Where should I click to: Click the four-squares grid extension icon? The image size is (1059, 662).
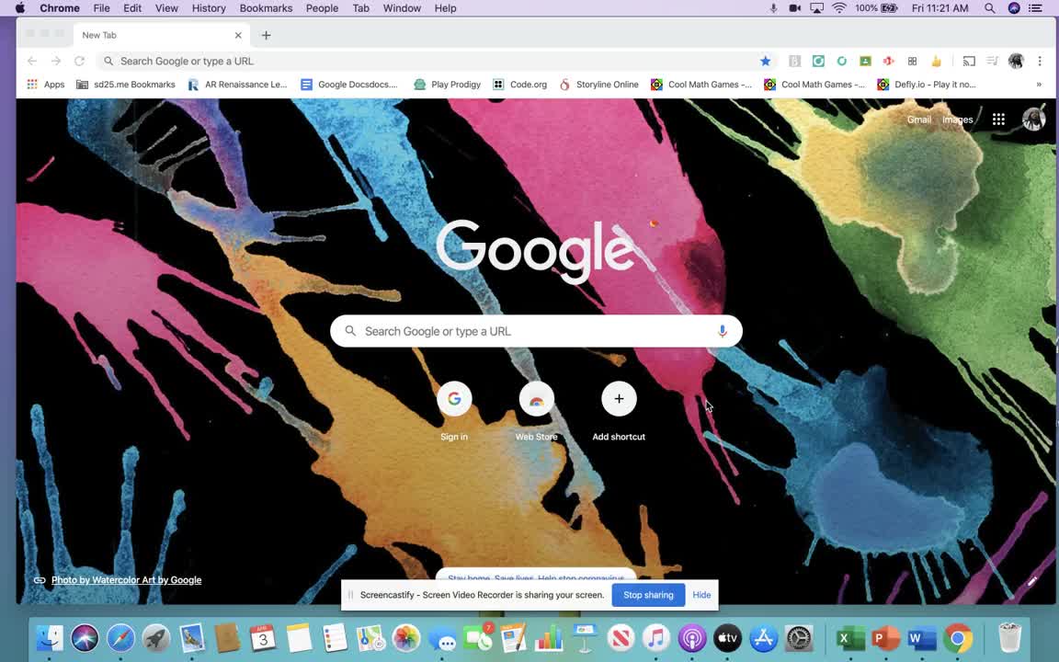point(913,61)
